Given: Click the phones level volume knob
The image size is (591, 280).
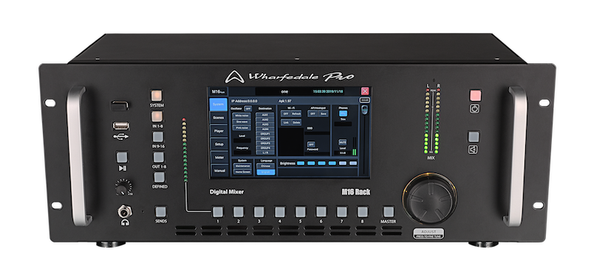Looking at the screenshot, I should (123, 187).
